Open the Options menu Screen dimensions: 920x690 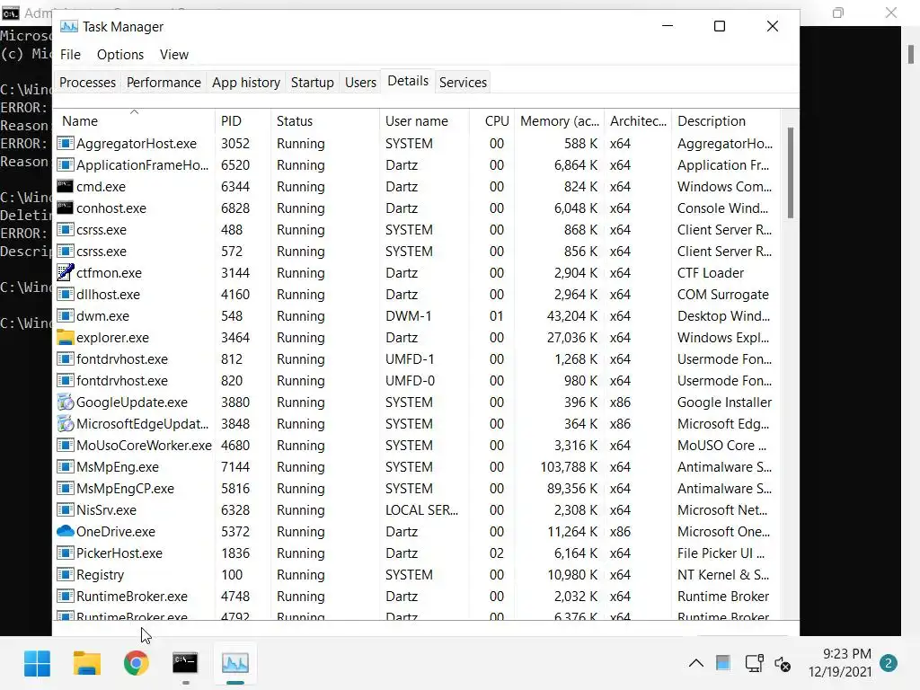pyautogui.click(x=120, y=55)
